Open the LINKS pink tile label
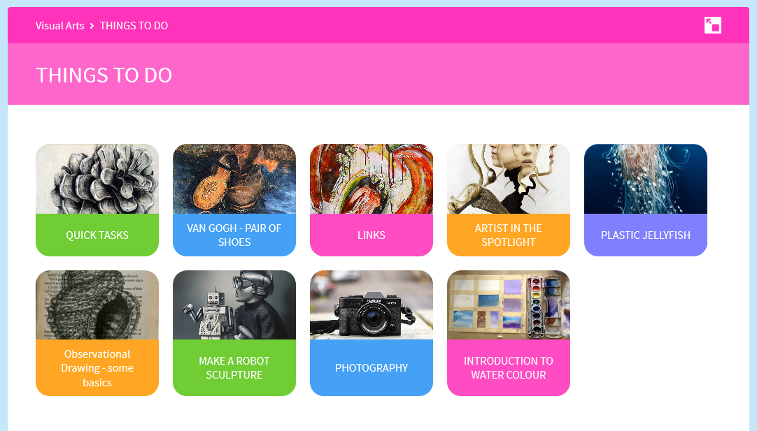Screen dimensions: 757x431 click(372, 235)
